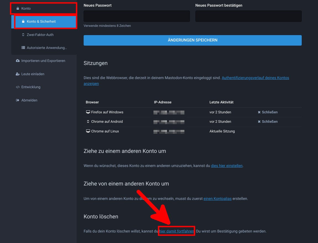Screen dimensions: 318x243
Task: Click the code icon beside Entwicklung
Action: coord(18,87)
